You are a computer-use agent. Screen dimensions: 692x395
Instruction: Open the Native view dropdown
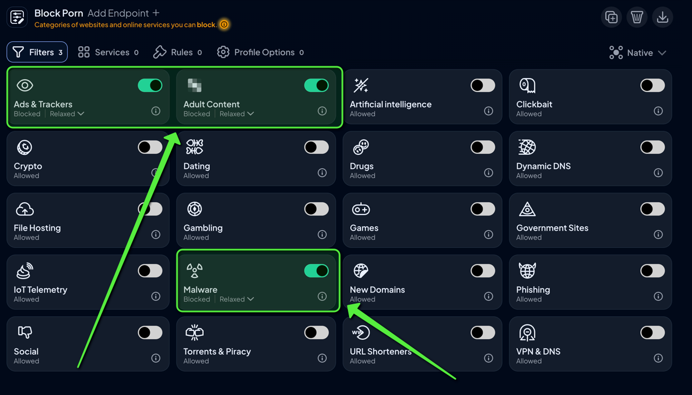tap(638, 52)
